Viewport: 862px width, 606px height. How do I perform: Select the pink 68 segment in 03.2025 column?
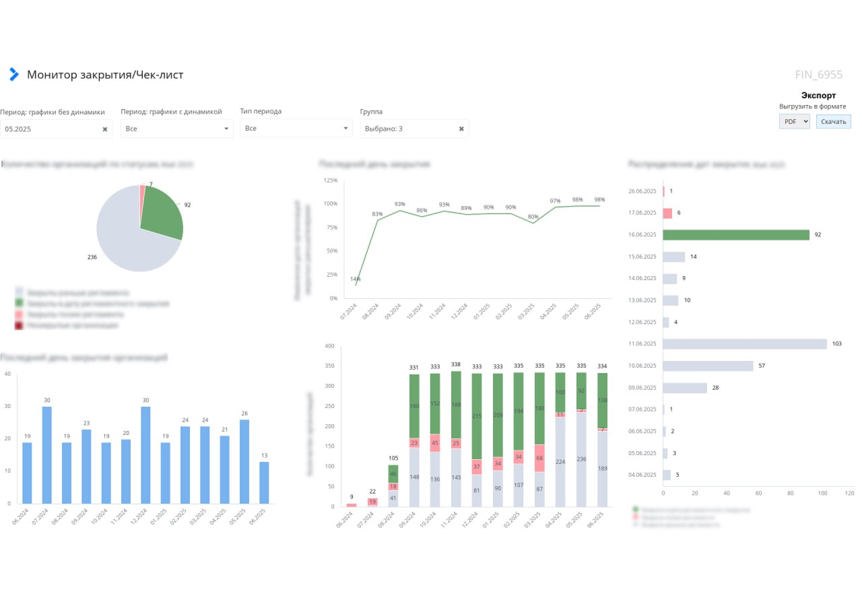coord(539,458)
